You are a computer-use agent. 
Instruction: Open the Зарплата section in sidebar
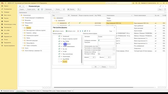(x=6, y=33)
